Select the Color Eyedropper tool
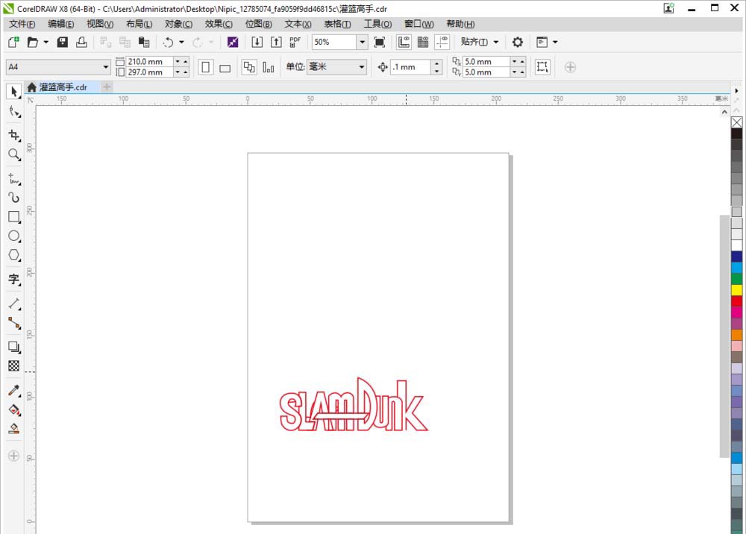 click(13, 391)
